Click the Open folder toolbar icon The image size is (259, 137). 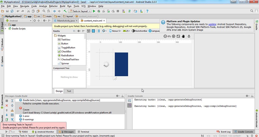[3, 11]
